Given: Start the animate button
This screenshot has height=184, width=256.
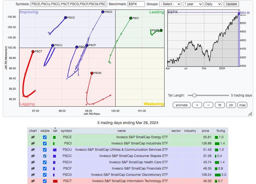Looking at the screenshot, I should (182, 105).
